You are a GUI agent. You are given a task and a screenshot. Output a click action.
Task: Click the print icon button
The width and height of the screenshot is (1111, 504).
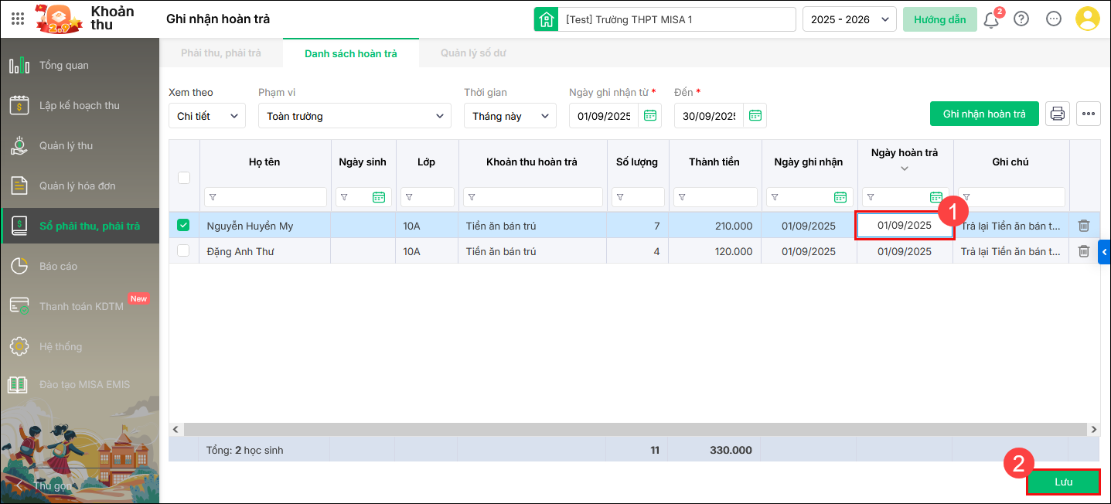1058,114
